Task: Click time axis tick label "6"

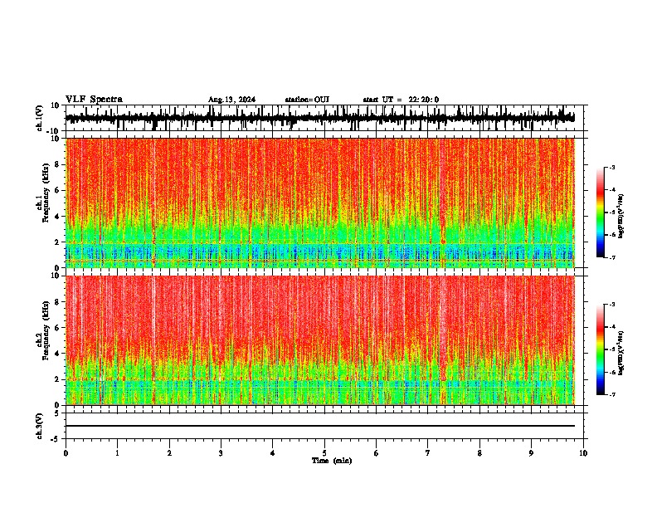Action: pos(377,453)
